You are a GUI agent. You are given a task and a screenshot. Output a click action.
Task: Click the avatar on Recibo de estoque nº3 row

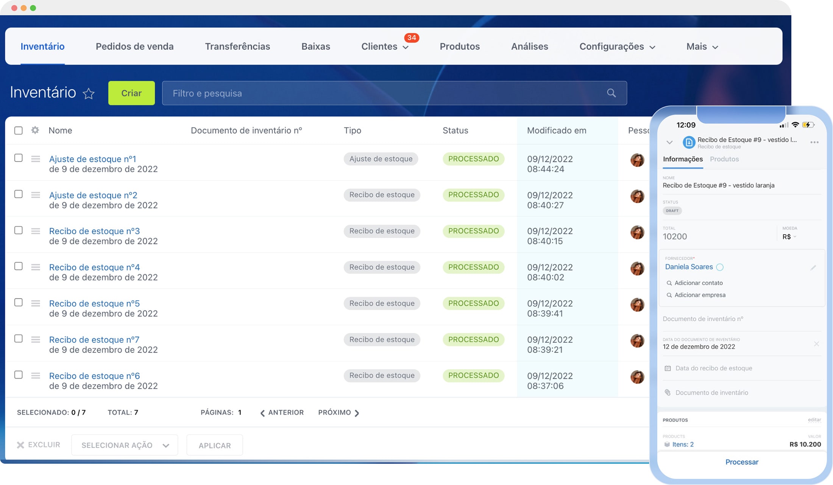tap(637, 232)
